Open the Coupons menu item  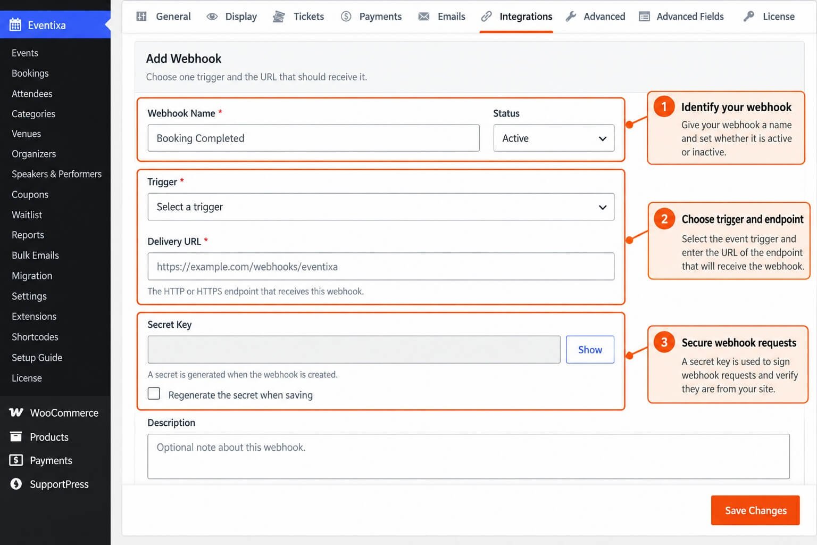click(x=30, y=195)
